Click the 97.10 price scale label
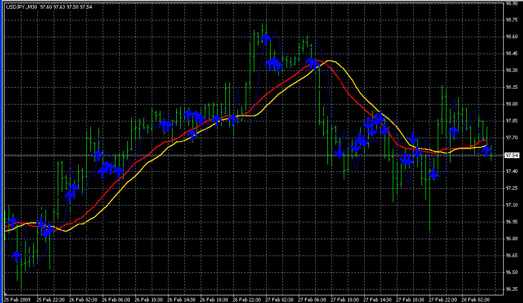Screen dimensions: 523x303 [x=511, y=205]
